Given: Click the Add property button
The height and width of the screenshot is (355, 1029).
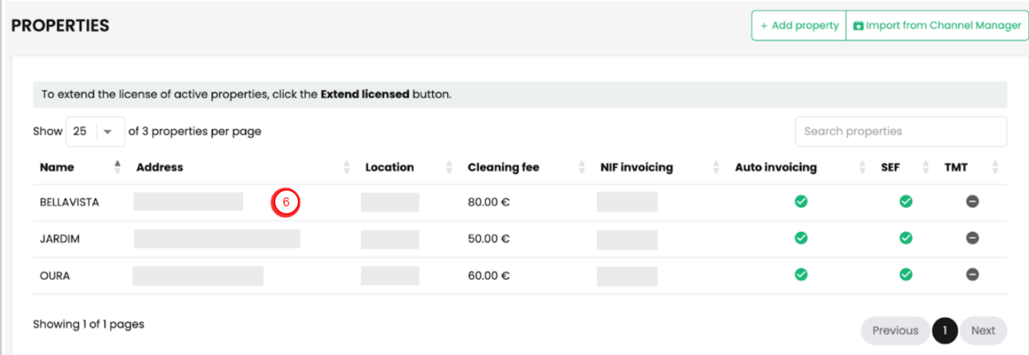Looking at the screenshot, I should click(798, 26).
